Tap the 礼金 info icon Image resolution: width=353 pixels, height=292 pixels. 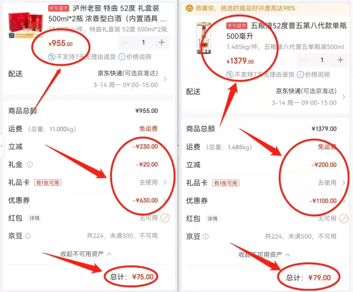pos(30,165)
